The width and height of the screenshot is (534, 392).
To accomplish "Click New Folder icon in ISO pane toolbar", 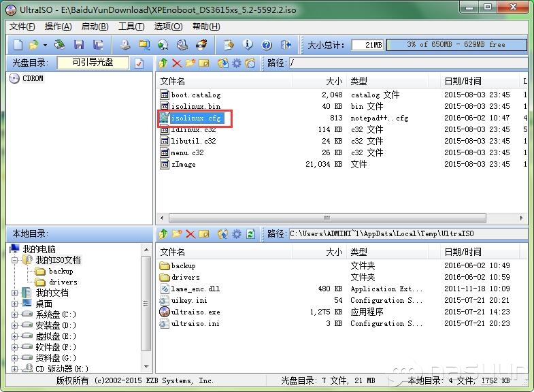I will click(x=190, y=63).
